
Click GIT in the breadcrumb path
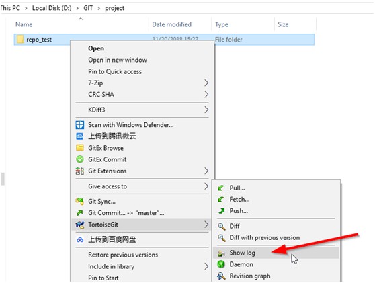coord(88,8)
